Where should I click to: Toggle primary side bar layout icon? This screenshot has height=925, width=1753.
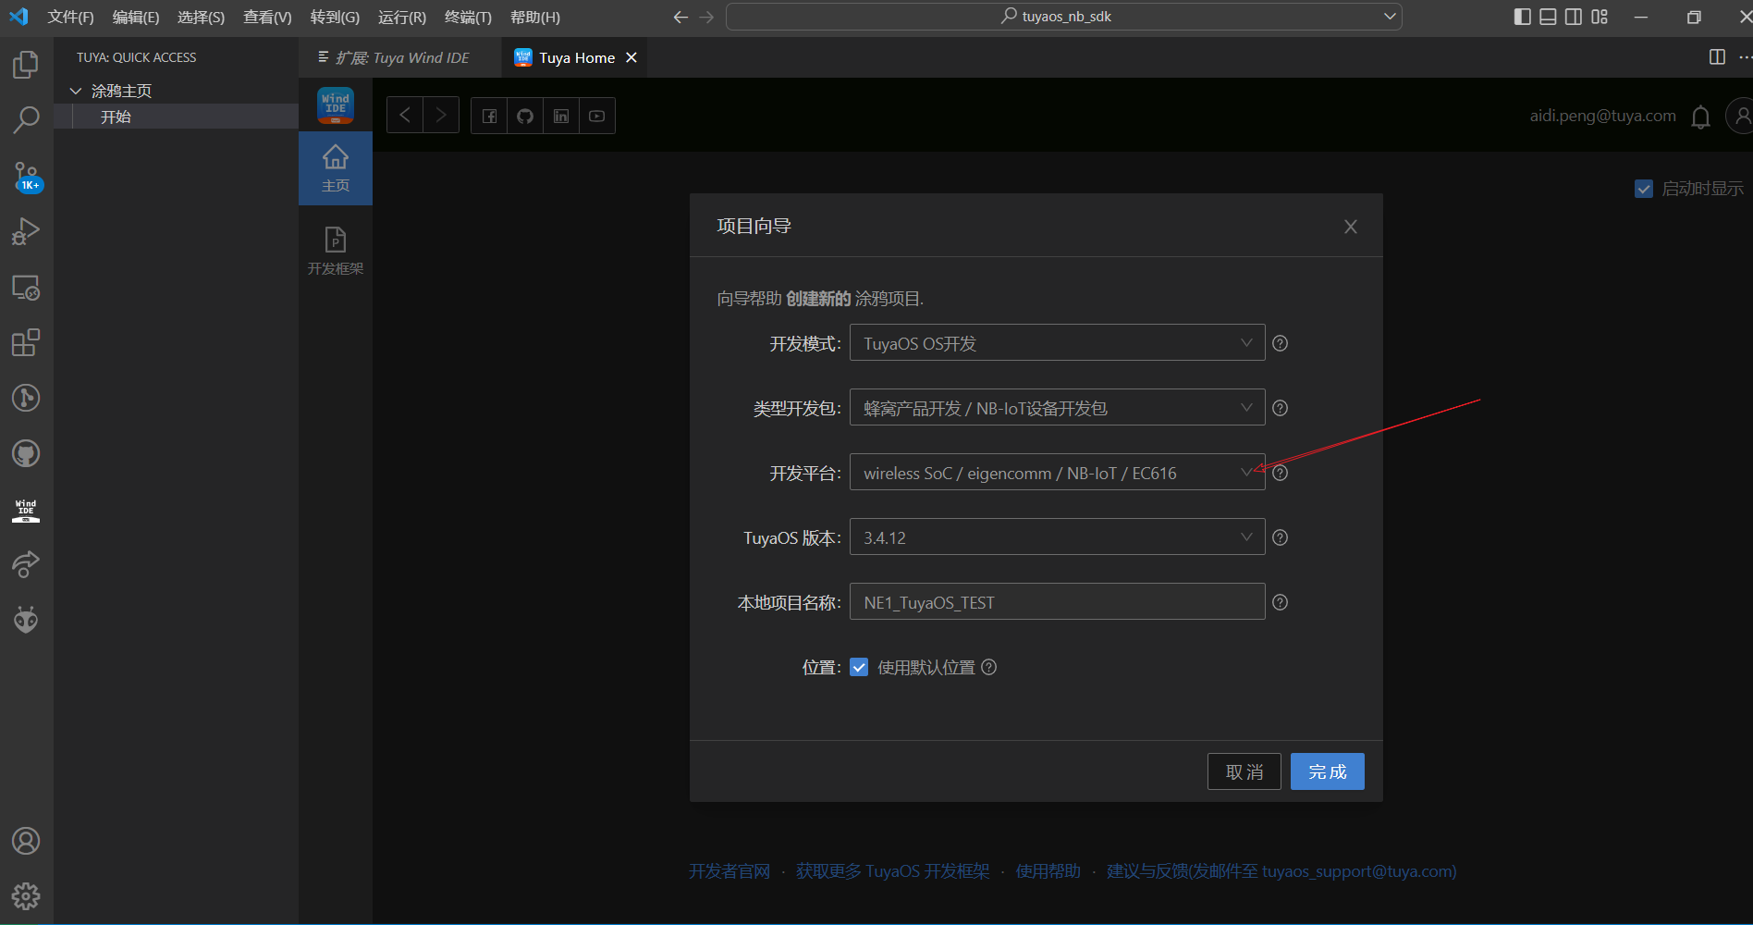(1522, 17)
